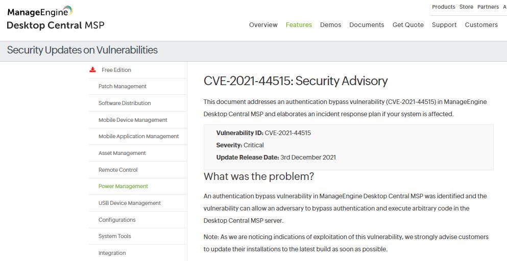
Task: Open System Tools sidebar link
Action: (x=115, y=236)
